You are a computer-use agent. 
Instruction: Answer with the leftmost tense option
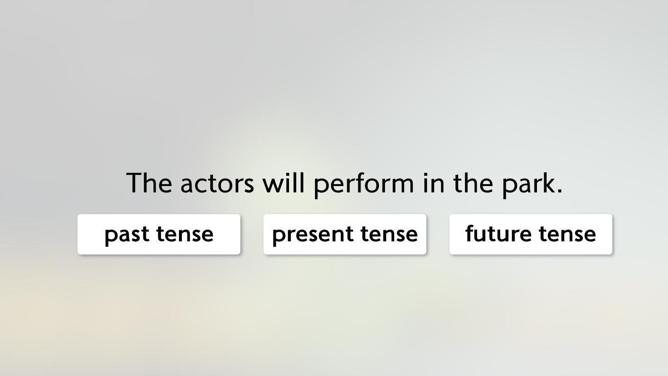pos(159,234)
